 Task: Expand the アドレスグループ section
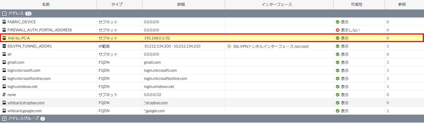pyautogui.click(x=4, y=119)
